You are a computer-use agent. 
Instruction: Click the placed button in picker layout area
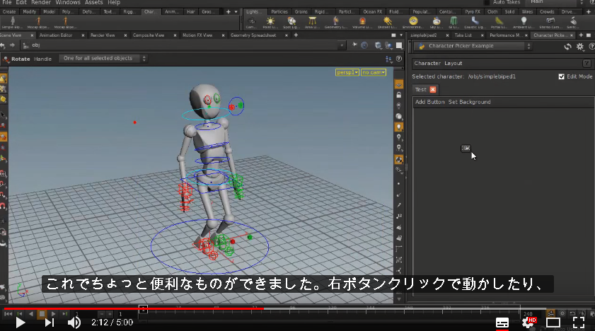coord(466,149)
